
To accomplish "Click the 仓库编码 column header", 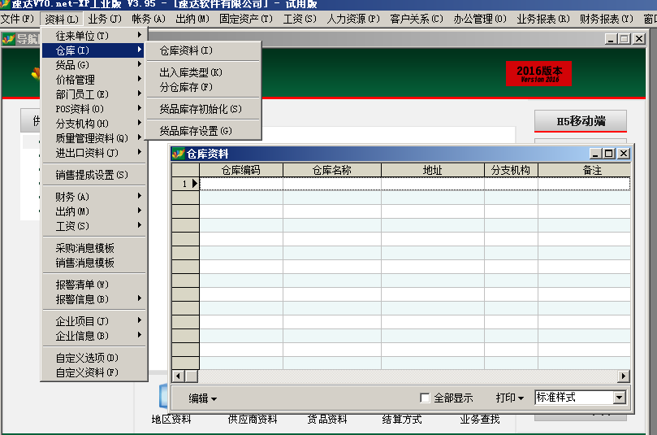I will click(x=241, y=170).
